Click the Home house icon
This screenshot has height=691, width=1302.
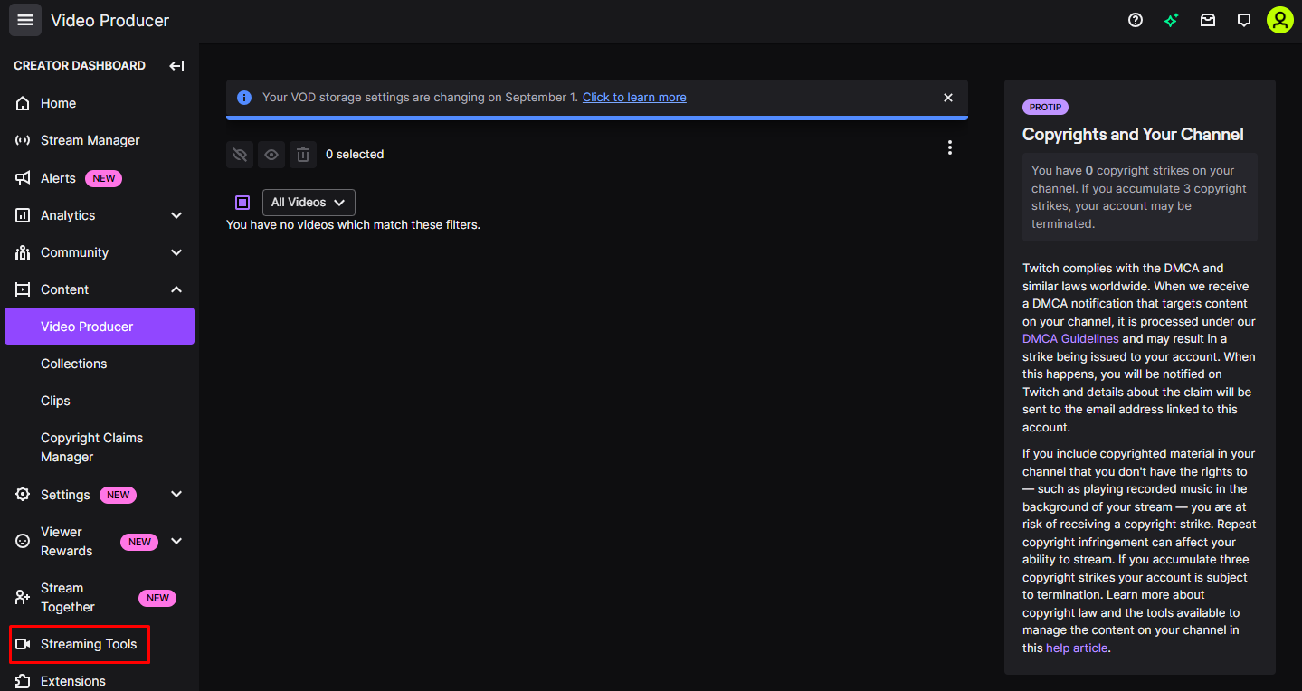[23, 103]
